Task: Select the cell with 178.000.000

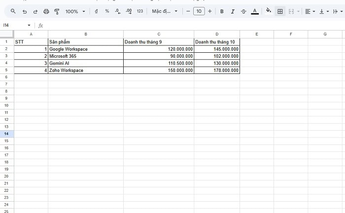Action: point(217,70)
